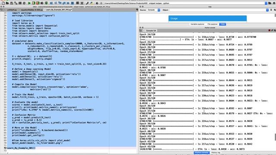
Task: Click the Help pane scrollbar handle
Action: coord(275,15)
